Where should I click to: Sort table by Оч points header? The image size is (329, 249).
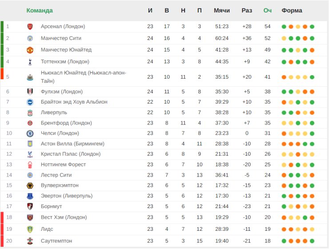click(268, 11)
